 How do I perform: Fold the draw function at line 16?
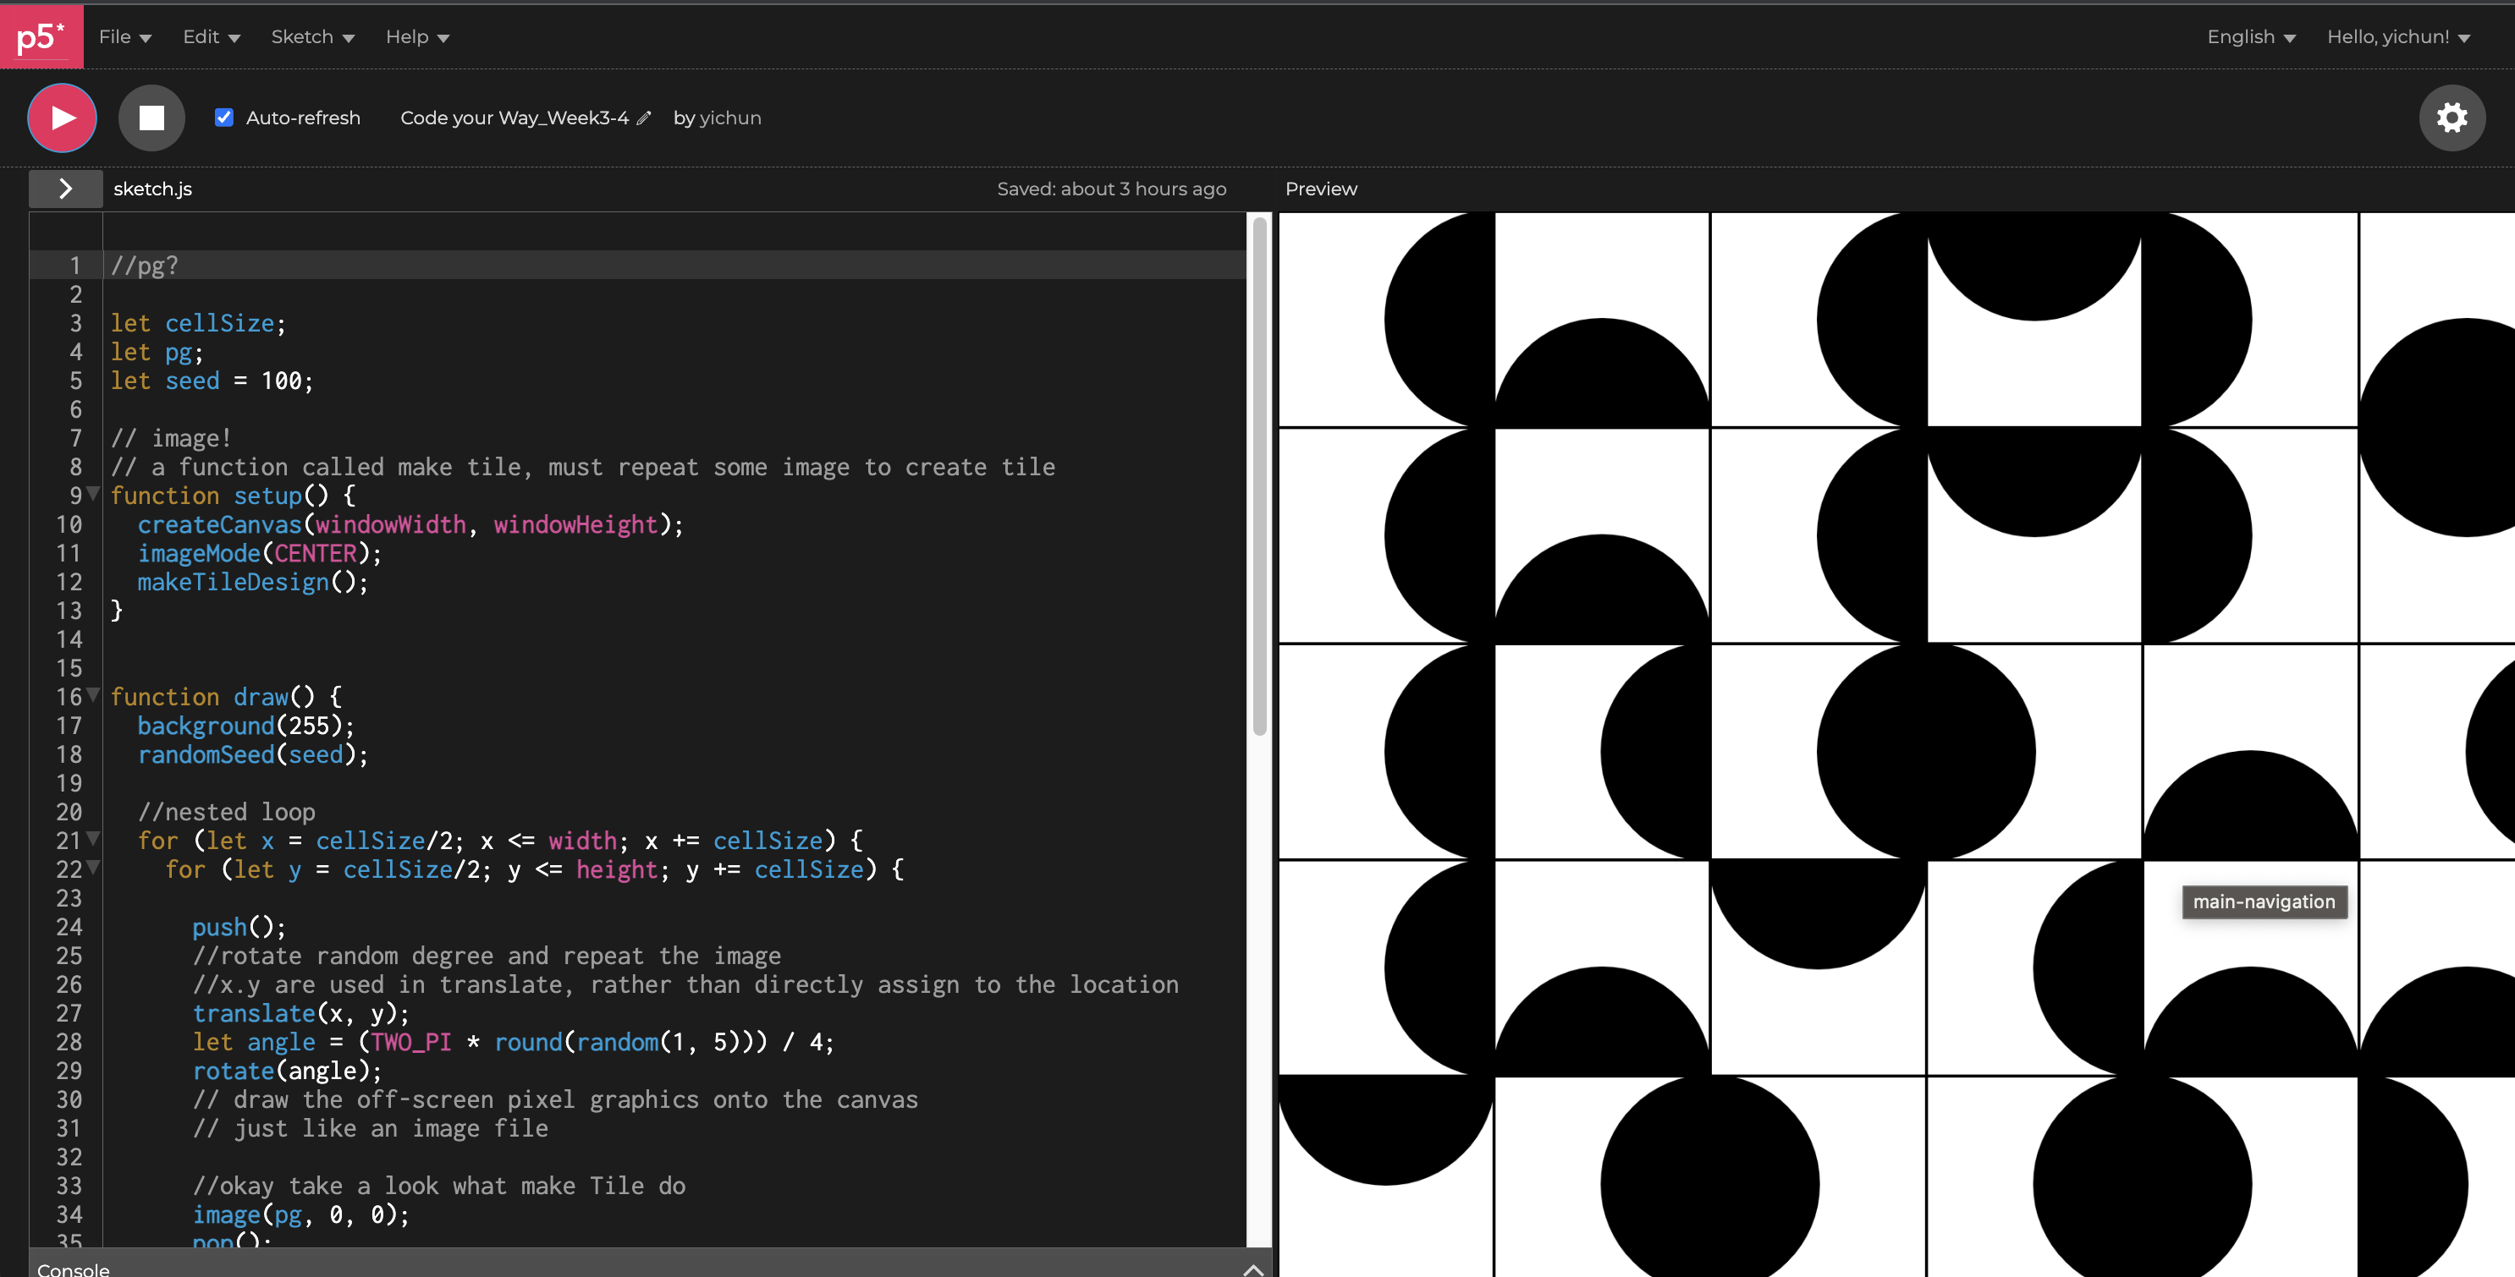point(94,694)
